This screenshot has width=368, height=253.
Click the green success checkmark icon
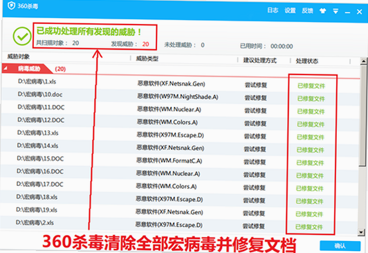click(22, 37)
